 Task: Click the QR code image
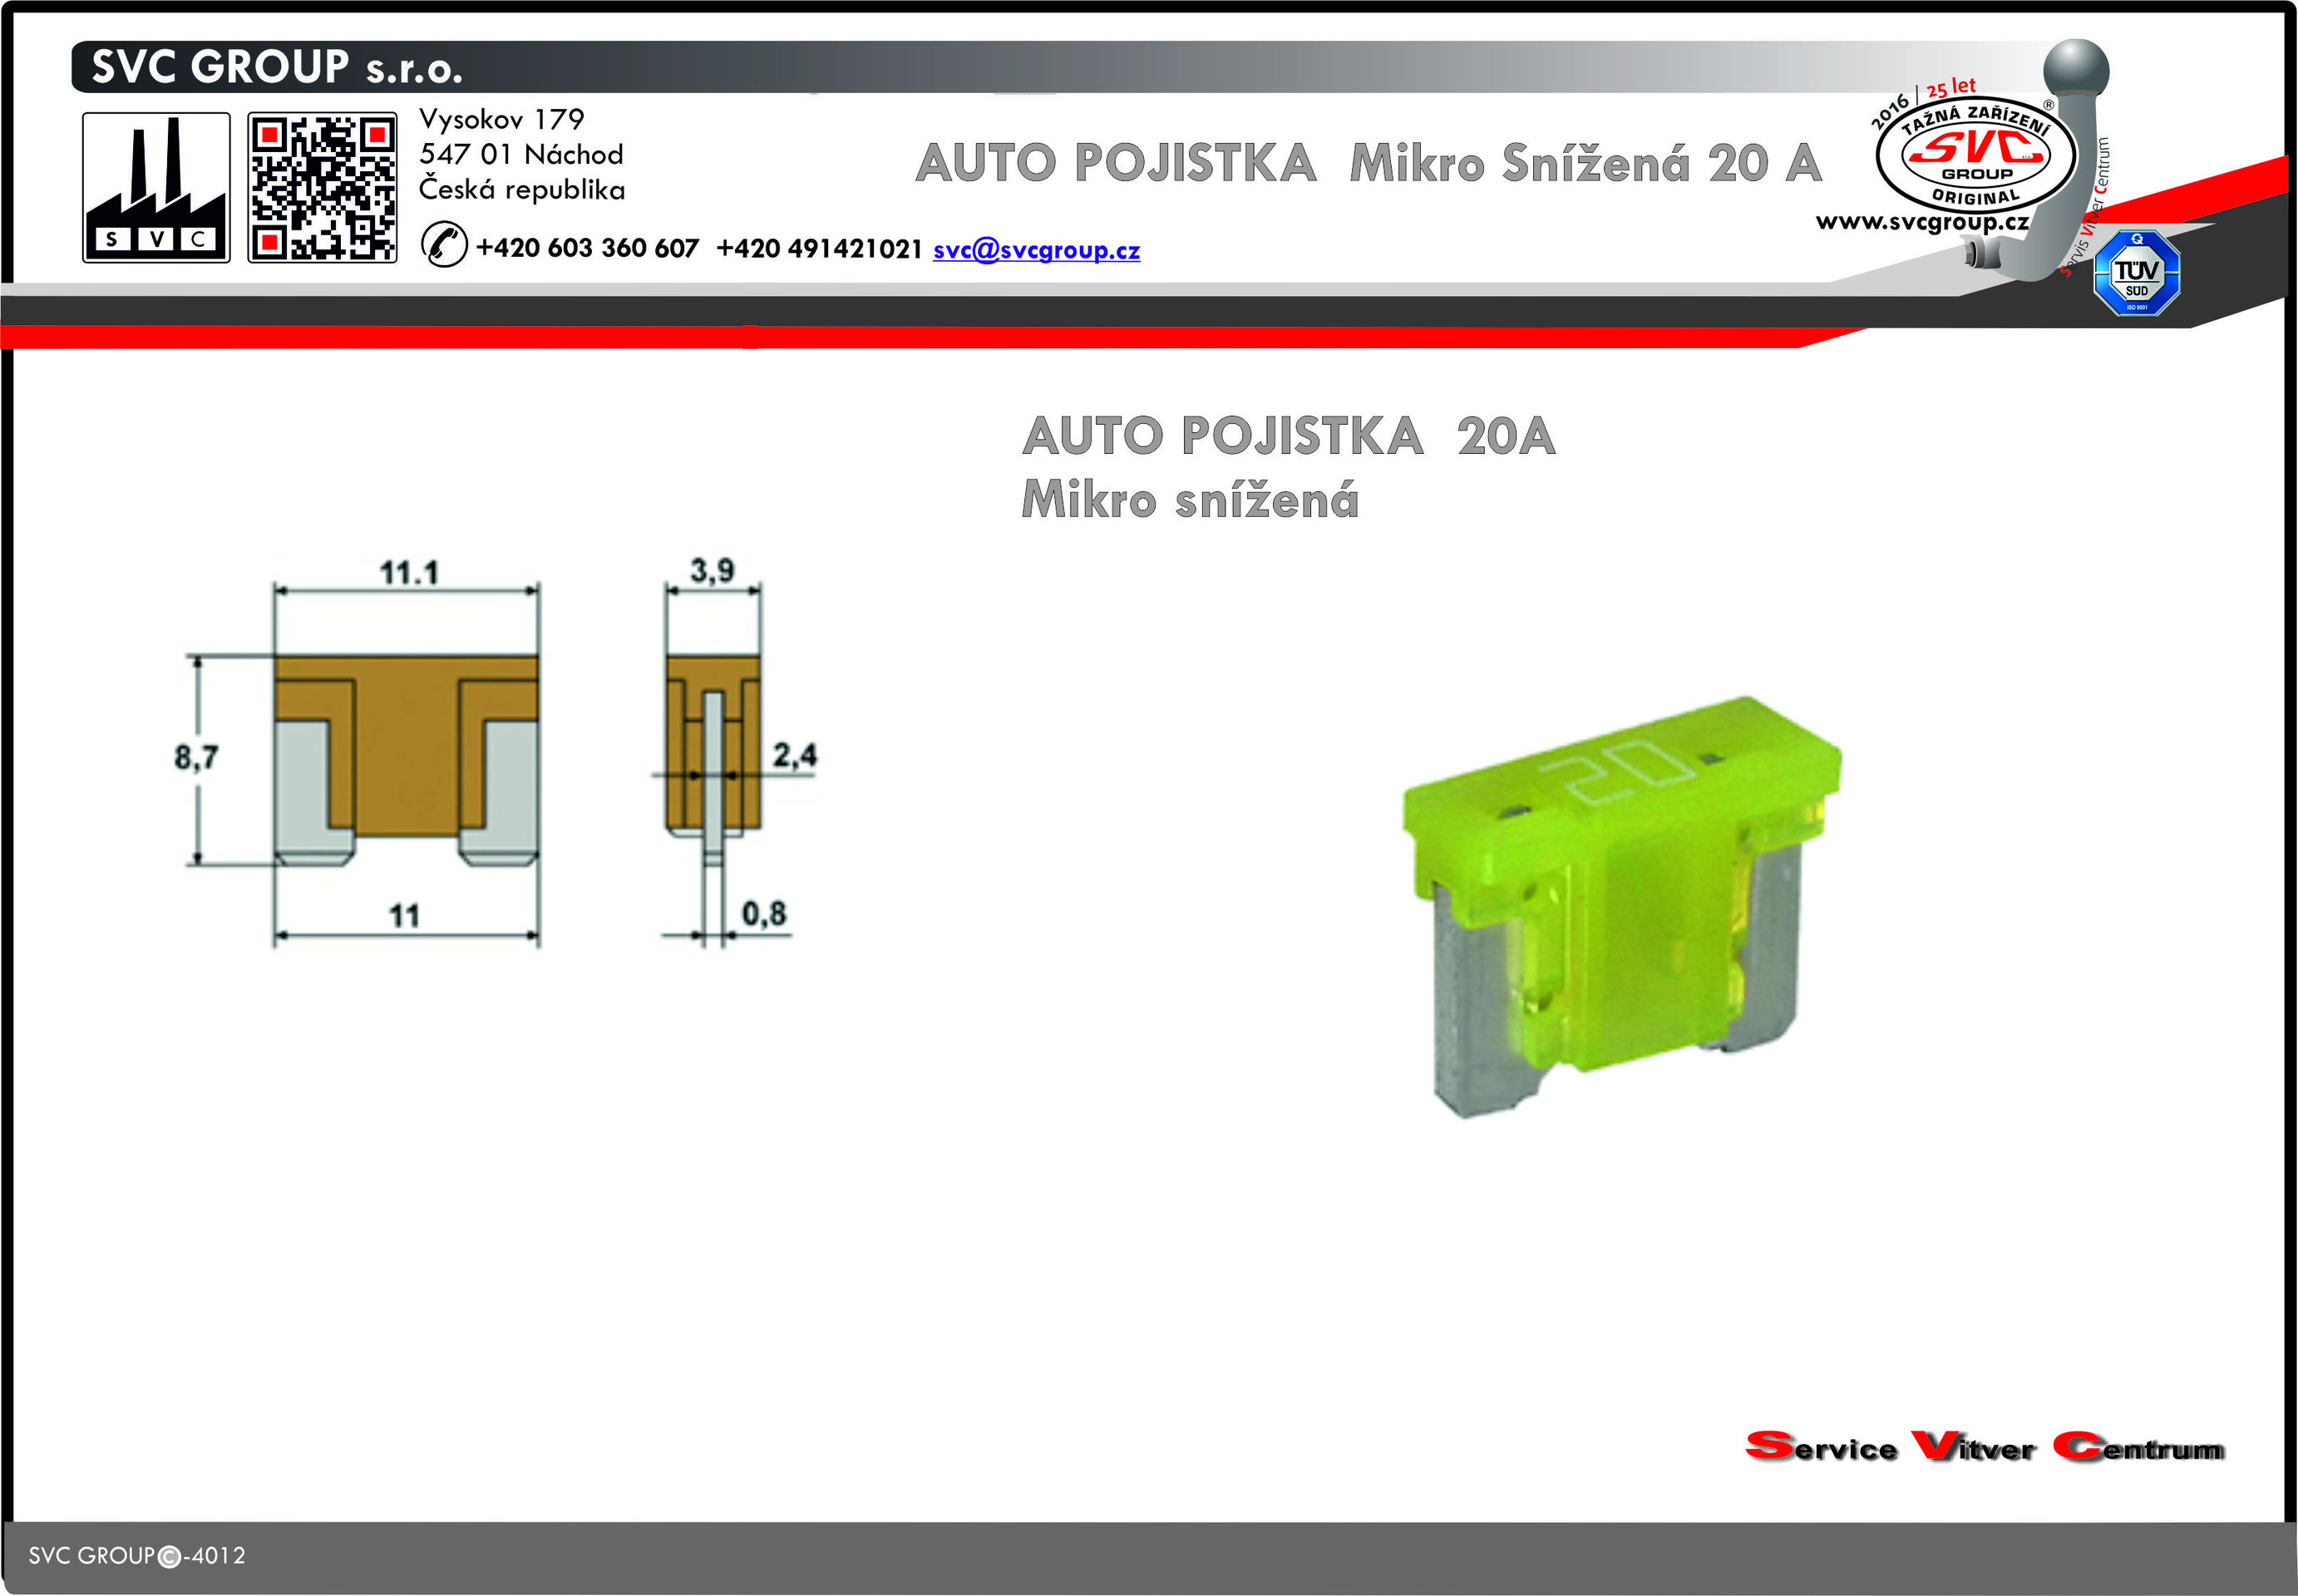pyautogui.click(x=322, y=187)
